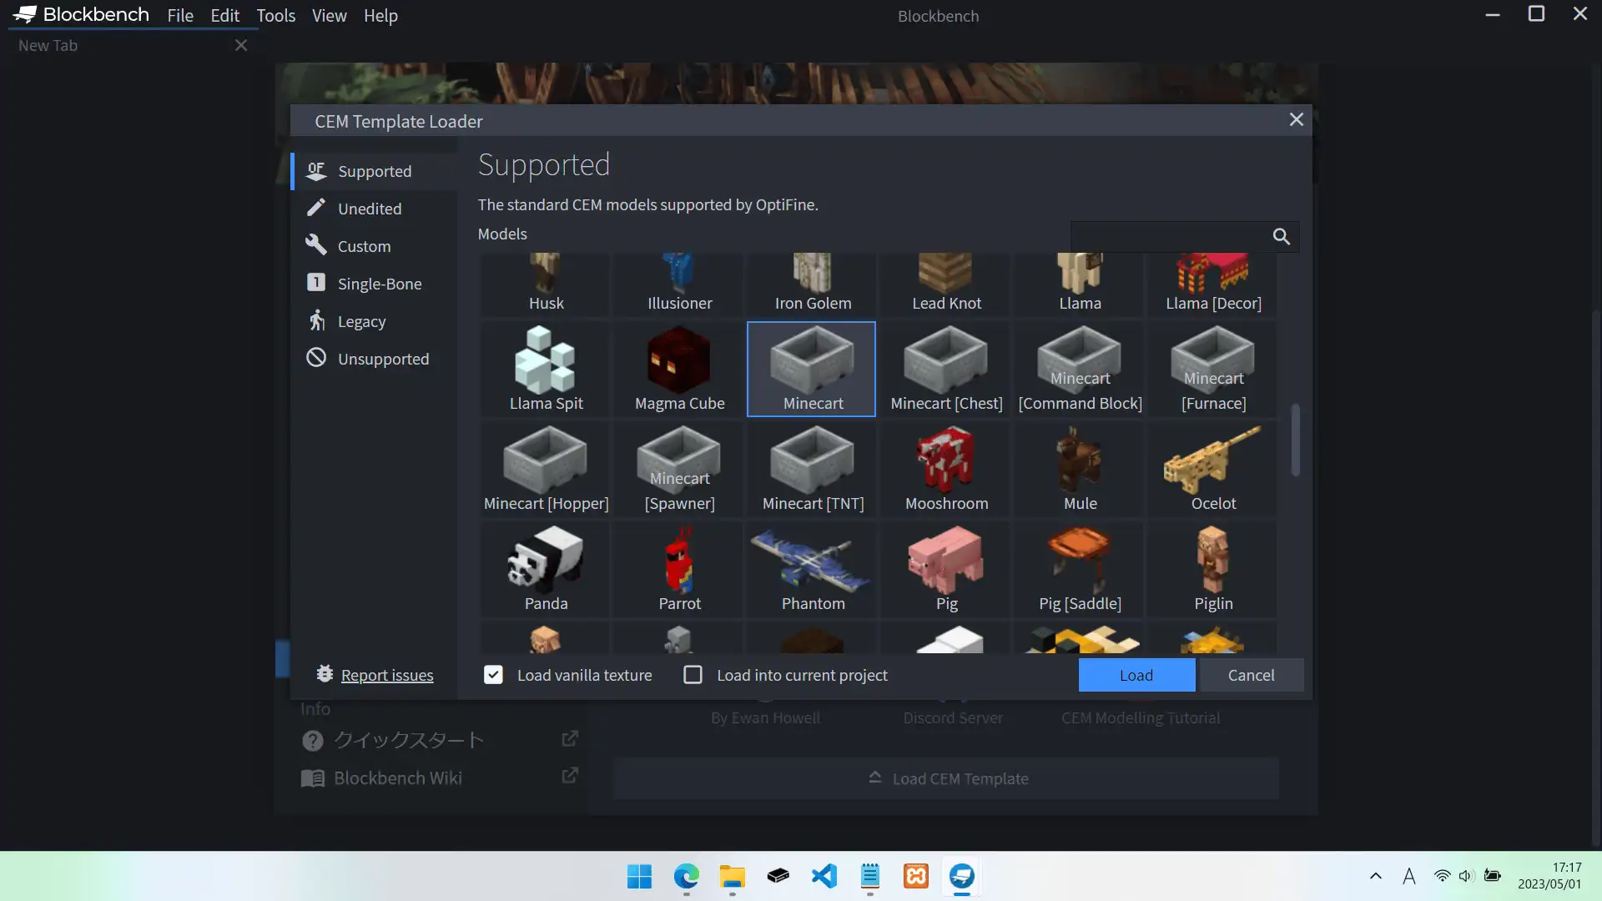Uncheck Load vanilla texture checkbox
Image resolution: width=1602 pixels, height=901 pixels.
tap(493, 675)
